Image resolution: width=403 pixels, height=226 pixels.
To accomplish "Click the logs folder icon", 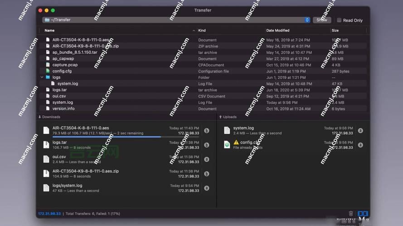I will point(48,77).
